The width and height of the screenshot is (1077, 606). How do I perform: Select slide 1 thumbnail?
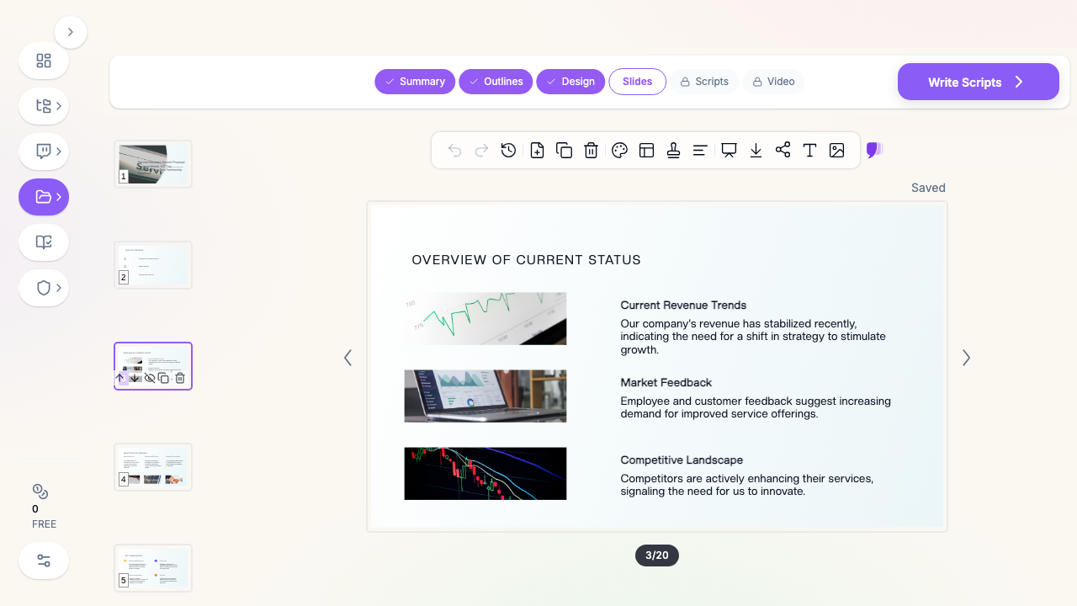tap(153, 164)
